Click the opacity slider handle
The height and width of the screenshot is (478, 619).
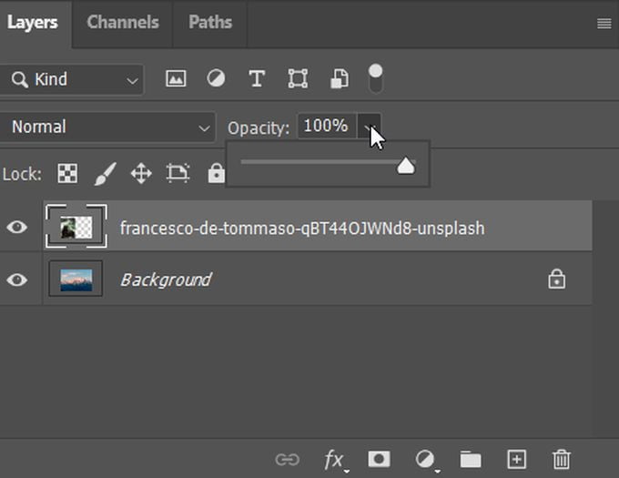pos(406,166)
